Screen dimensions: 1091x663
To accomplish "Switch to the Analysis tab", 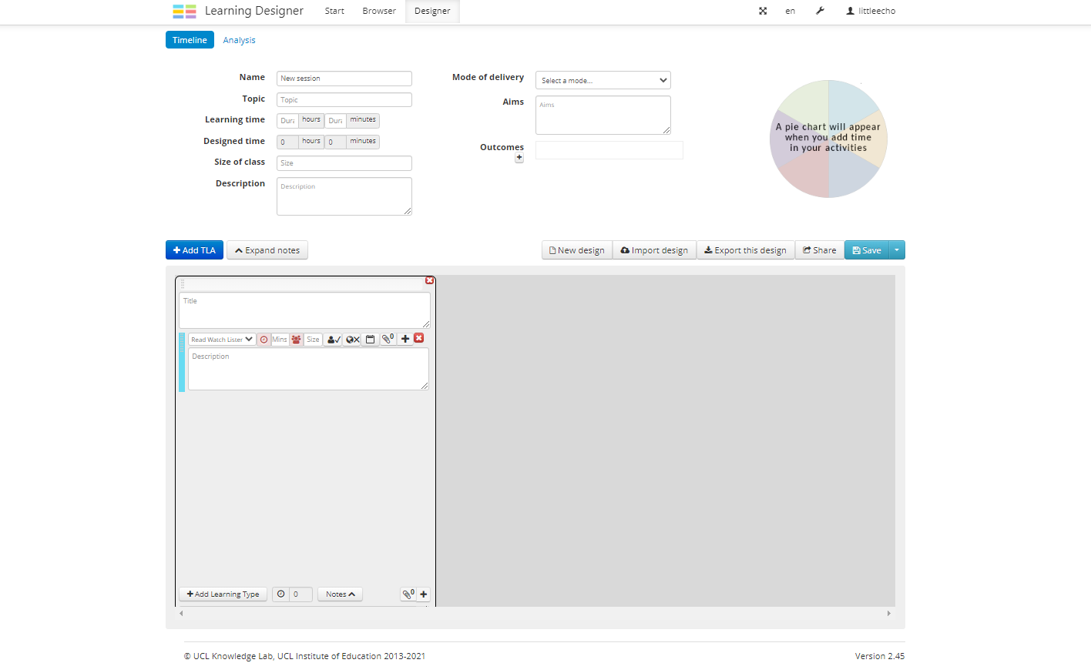I will pos(239,40).
